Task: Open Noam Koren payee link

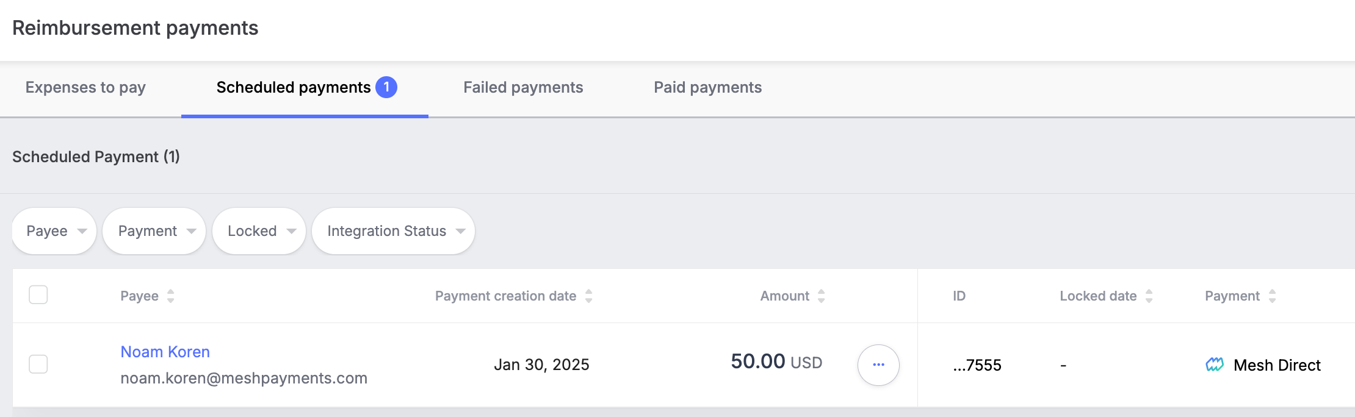Action: pyautogui.click(x=165, y=352)
